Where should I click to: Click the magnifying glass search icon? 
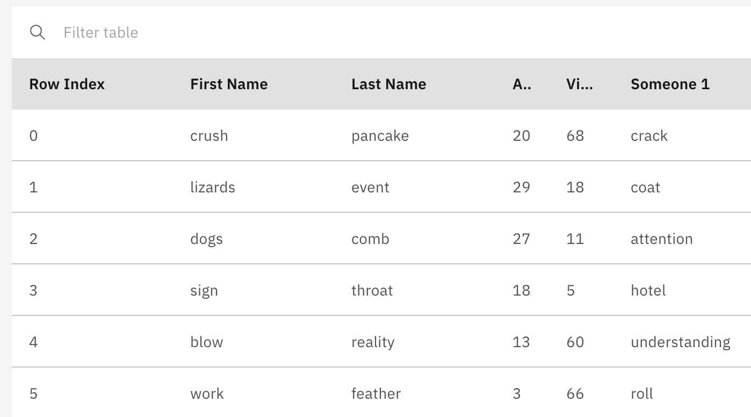click(38, 32)
